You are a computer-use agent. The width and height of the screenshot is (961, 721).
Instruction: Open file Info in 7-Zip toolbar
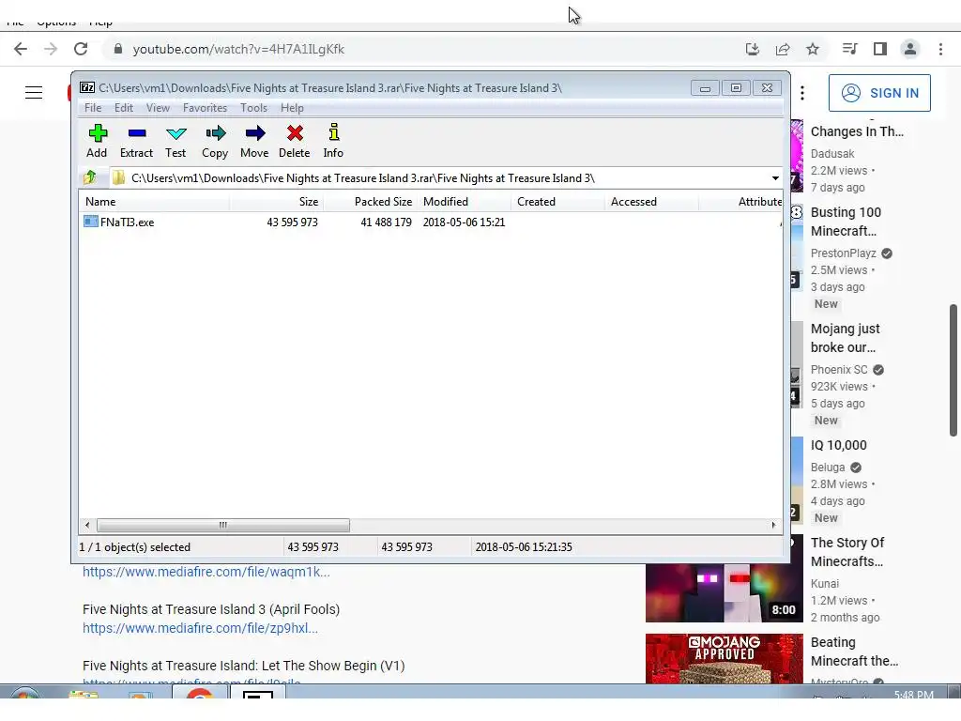pyautogui.click(x=333, y=141)
